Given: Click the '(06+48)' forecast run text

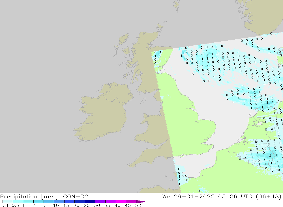Looking at the screenshot, I should [x=269, y=196].
